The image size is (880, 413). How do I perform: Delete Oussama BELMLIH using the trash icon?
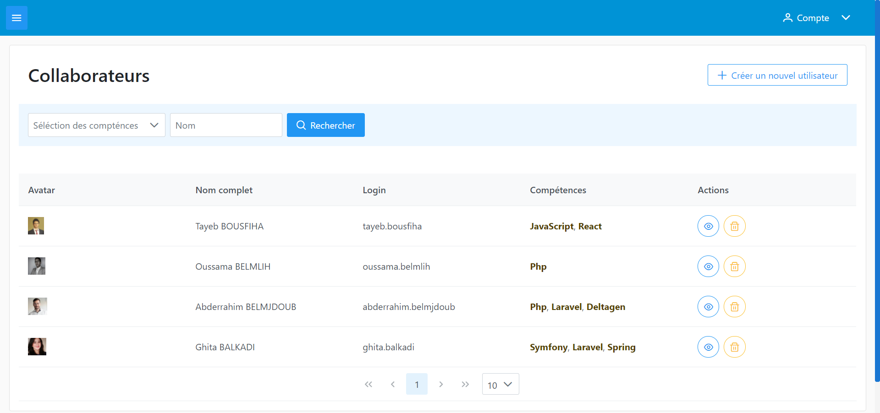pyautogui.click(x=734, y=266)
